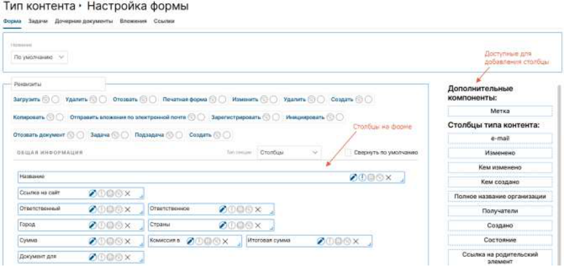Toggle the empty circle next to Копировать

[x=60, y=117]
